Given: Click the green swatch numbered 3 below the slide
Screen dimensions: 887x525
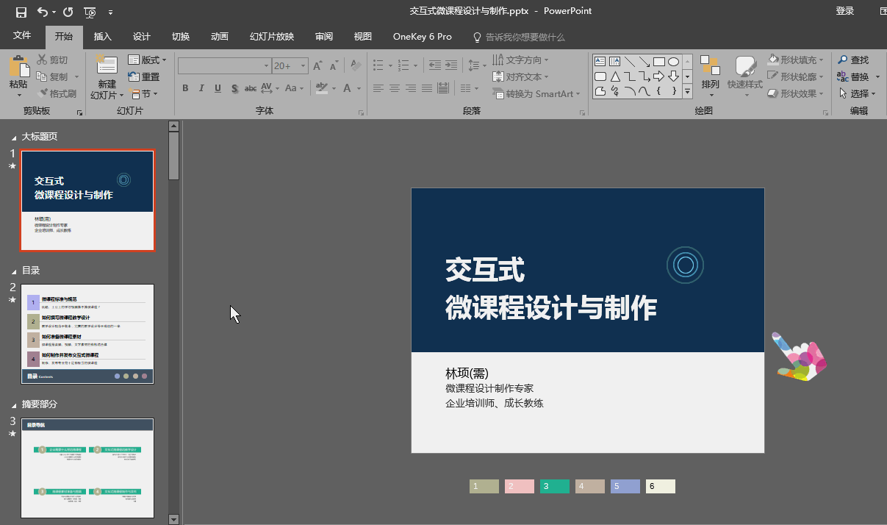Looking at the screenshot, I should (x=554, y=486).
